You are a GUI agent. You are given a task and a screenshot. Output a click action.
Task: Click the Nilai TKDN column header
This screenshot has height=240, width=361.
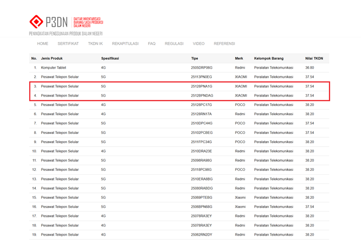pos(314,59)
